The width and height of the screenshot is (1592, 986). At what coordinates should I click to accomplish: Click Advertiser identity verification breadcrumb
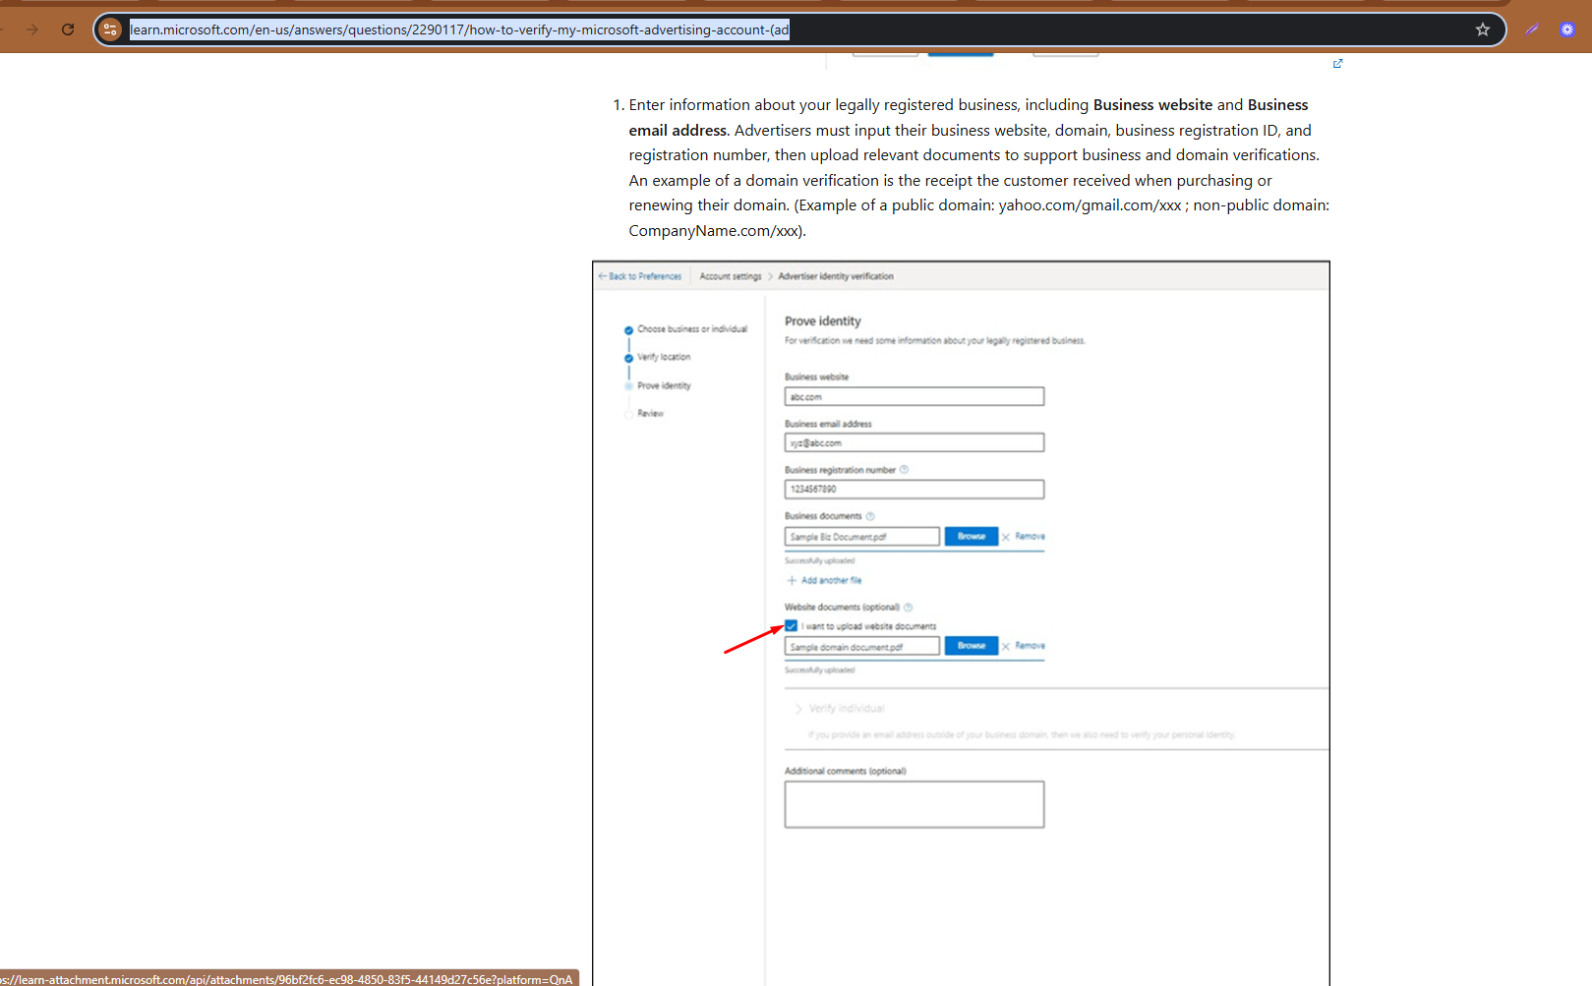[x=836, y=276]
